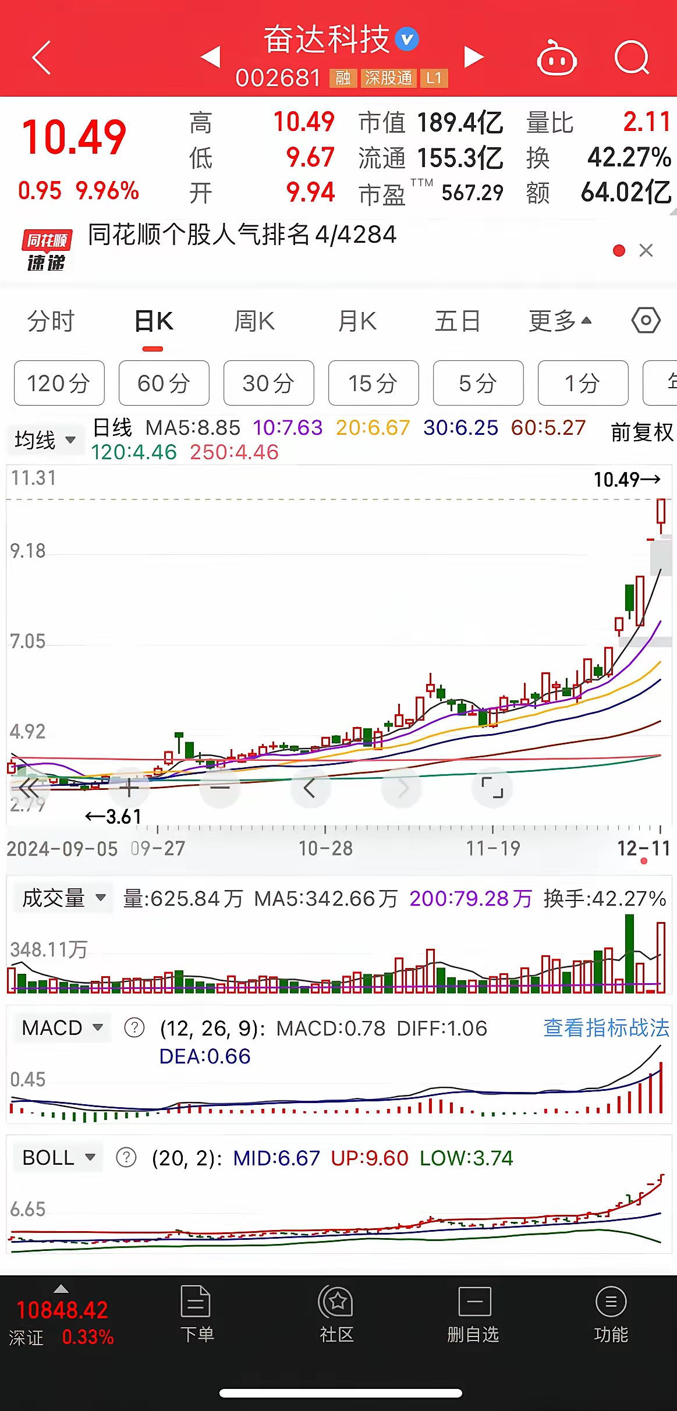Expand the chart to fullscreen
This screenshot has height=1411, width=677.
tap(492, 788)
